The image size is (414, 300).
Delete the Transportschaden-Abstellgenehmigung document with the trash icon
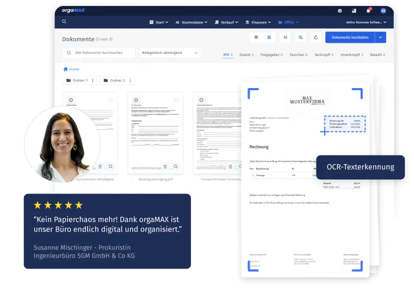(x=100, y=166)
